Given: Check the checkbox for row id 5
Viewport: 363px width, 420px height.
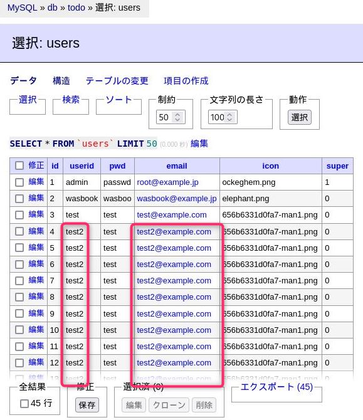Looking at the screenshot, I should coord(19,248).
